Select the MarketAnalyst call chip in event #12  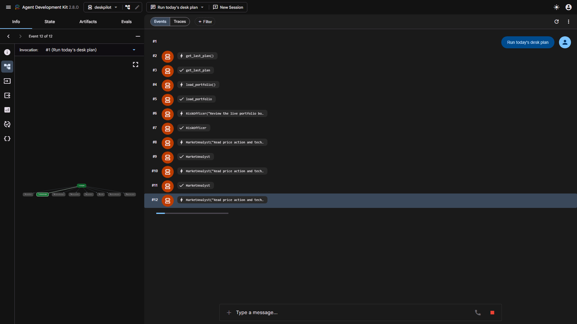coord(222,200)
